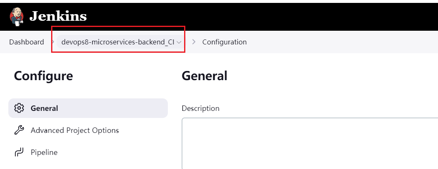438x169 pixels.
Task: Click the gear icon next to General
Action: pos(19,108)
